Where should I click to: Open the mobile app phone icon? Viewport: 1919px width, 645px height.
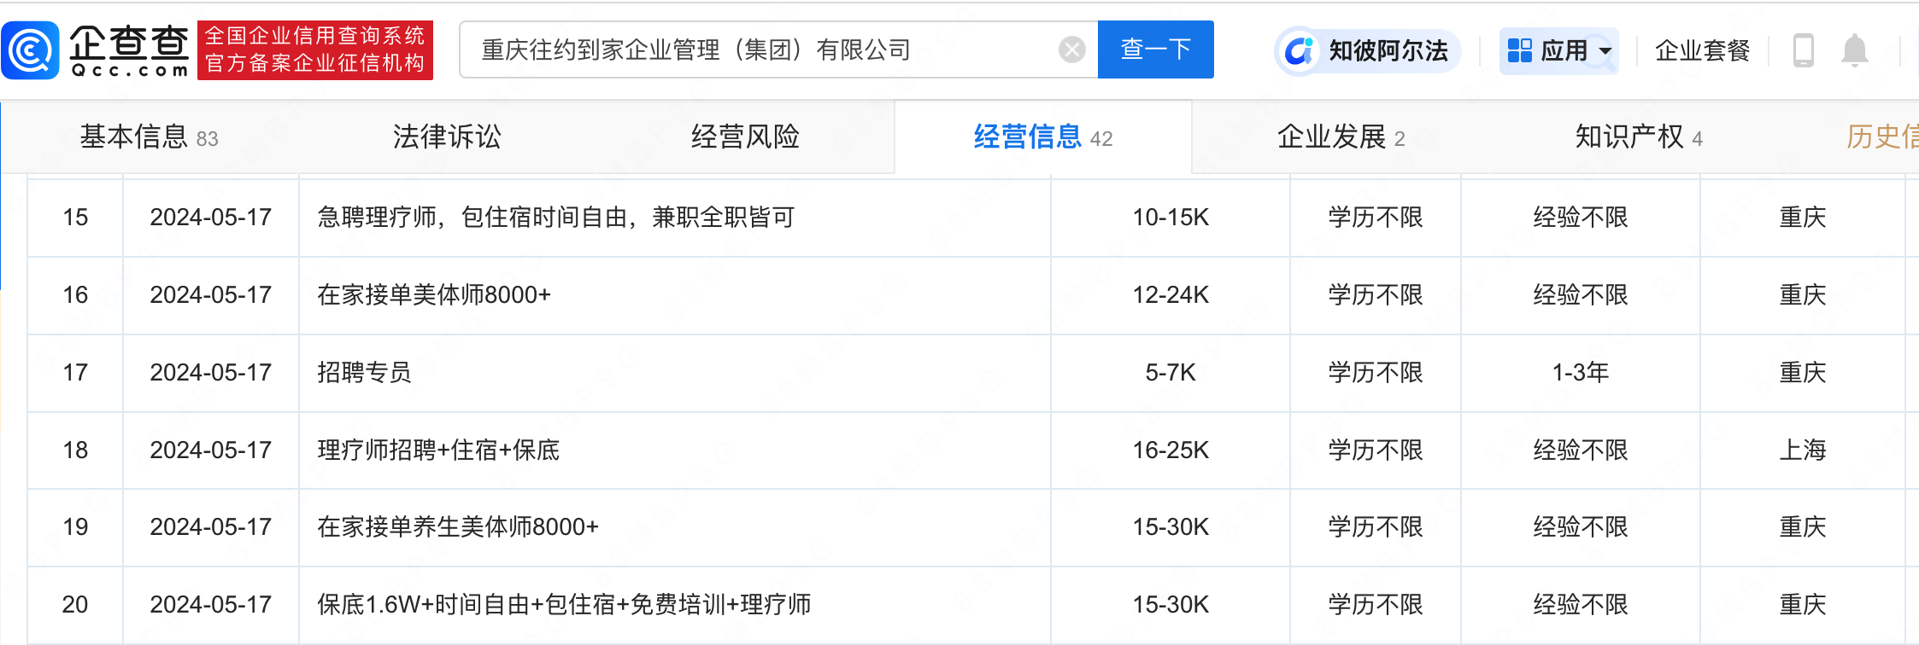click(x=1803, y=50)
